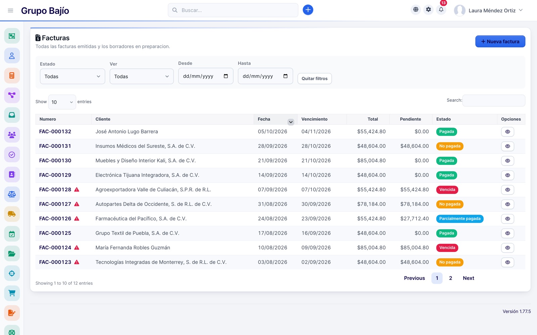The height and width of the screenshot is (335, 537).
Task: Open the sidebar workflow nodes icon
Action: pyautogui.click(x=12, y=95)
